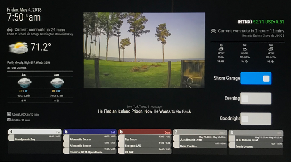The width and height of the screenshot is (291, 162).
Task: Click the partly cloudy current weather icon
Action: [18, 48]
